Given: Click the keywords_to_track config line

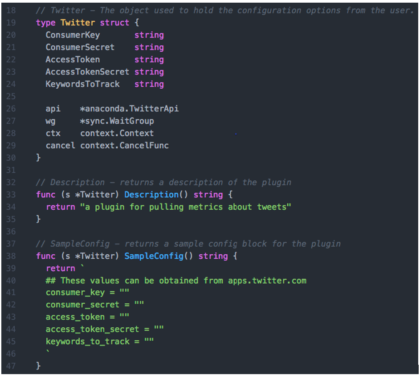Looking at the screenshot, I should tap(100, 342).
